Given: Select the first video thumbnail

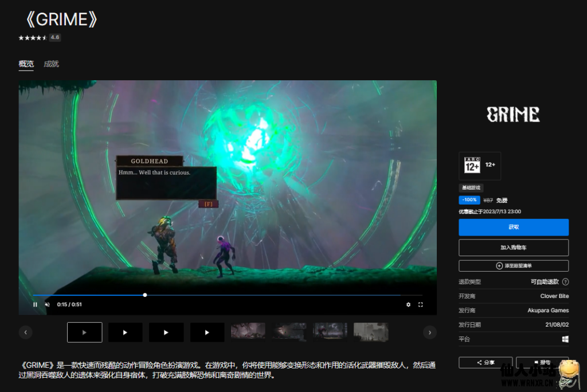Looking at the screenshot, I should point(85,332).
